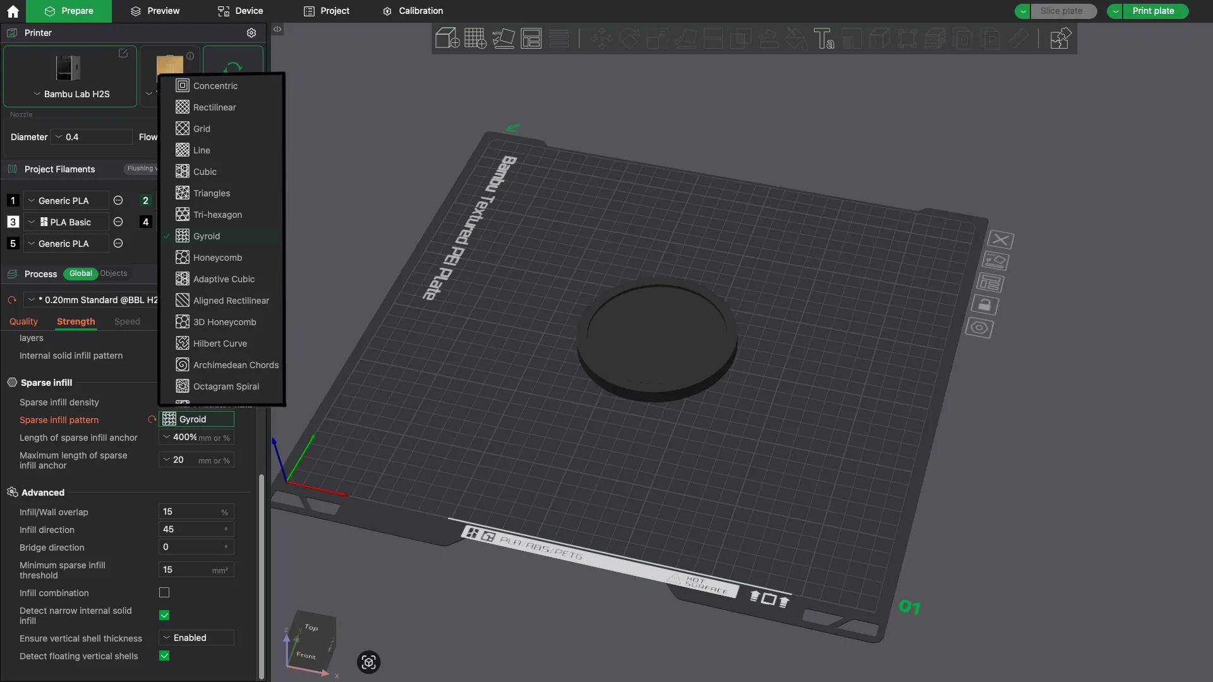Select Global process toggle
The image size is (1213, 682).
pos(81,273)
